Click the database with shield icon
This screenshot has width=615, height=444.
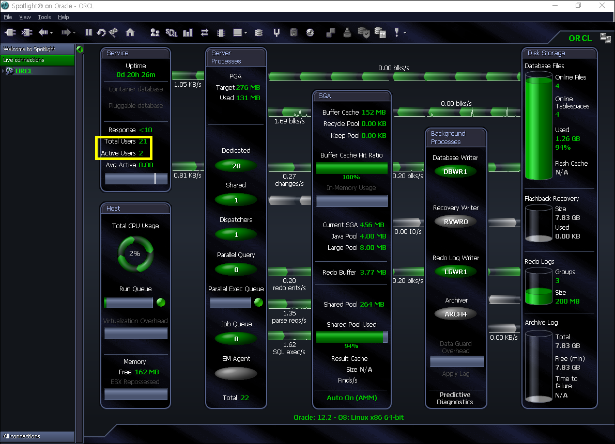pyautogui.click(x=364, y=33)
